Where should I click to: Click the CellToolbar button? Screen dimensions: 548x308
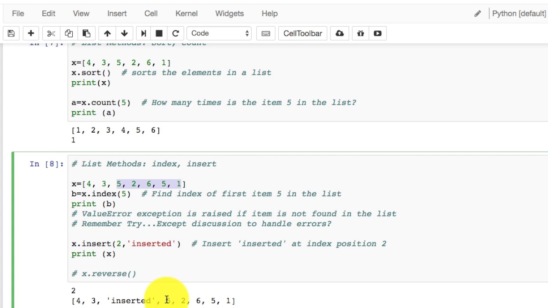[x=303, y=33]
